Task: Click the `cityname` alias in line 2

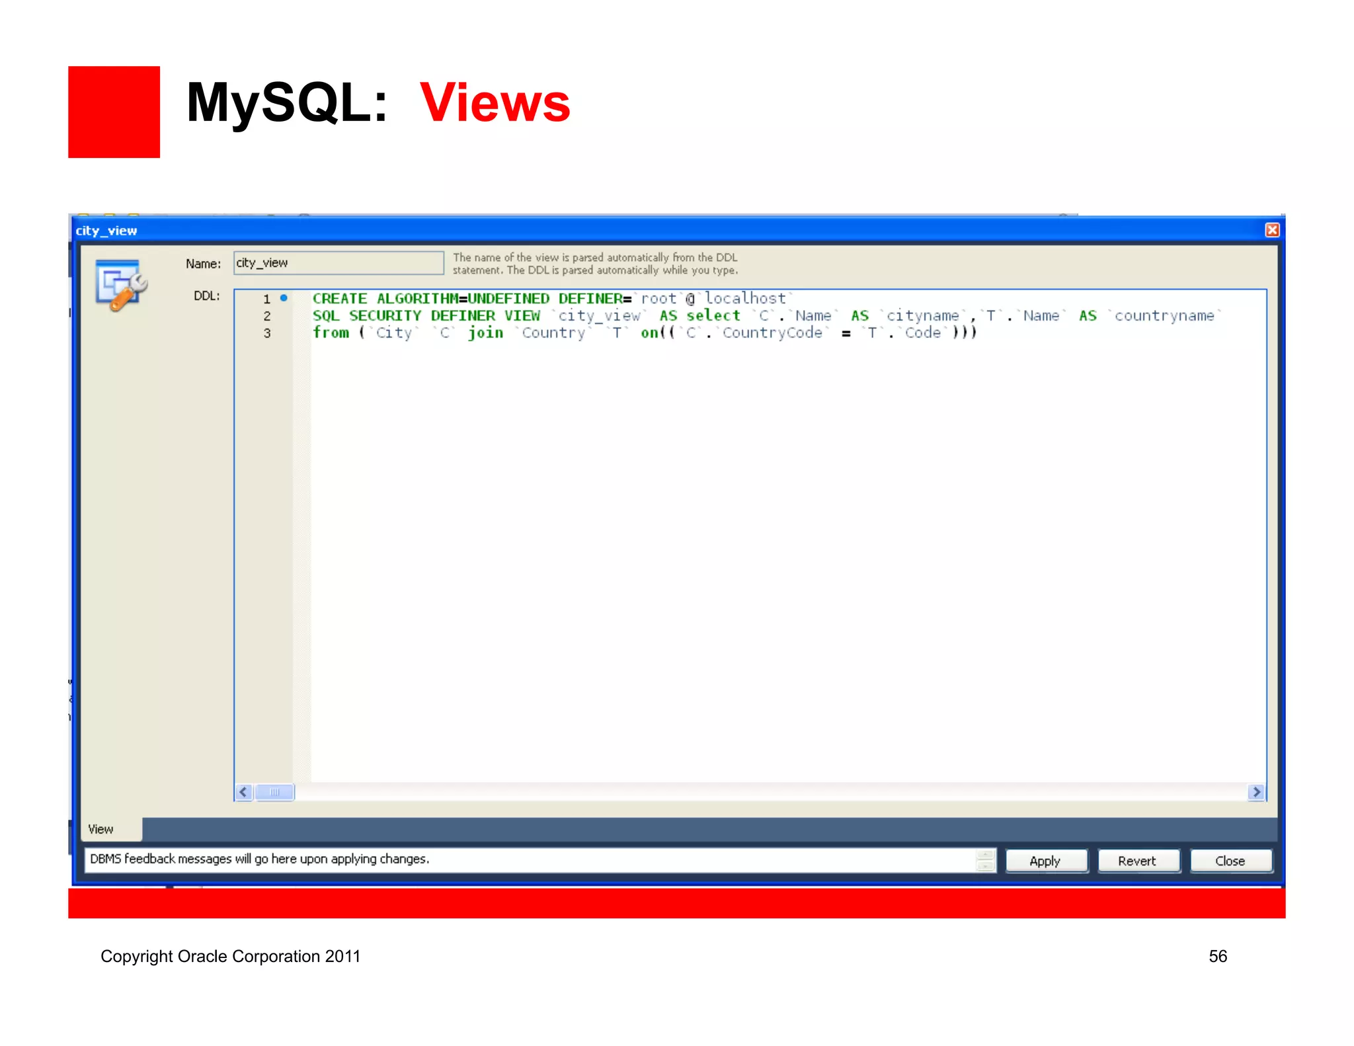Action: pos(923,316)
